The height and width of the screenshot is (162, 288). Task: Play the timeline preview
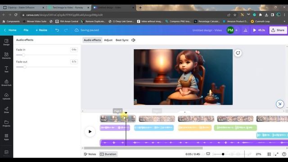click(90, 131)
